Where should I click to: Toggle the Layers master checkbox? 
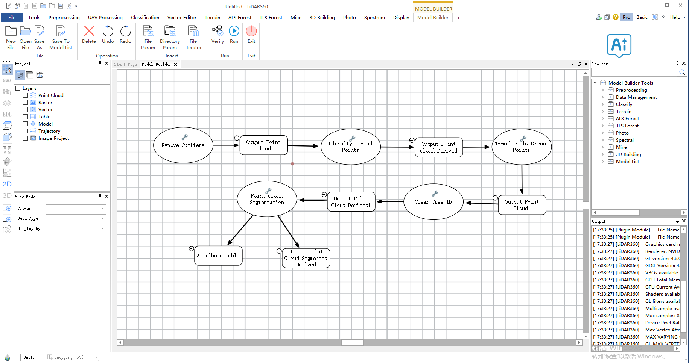point(18,88)
